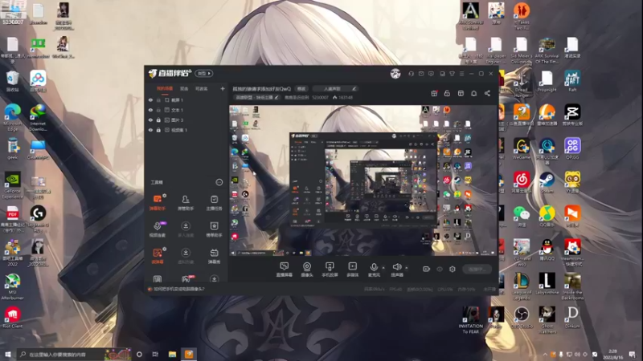The width and height of the screenshot is (643, 361).
Task: Edit the live room title text
Action: click(262, 89)
